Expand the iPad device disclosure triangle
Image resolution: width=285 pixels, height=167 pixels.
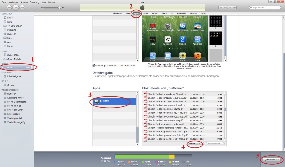coord(2,67)
